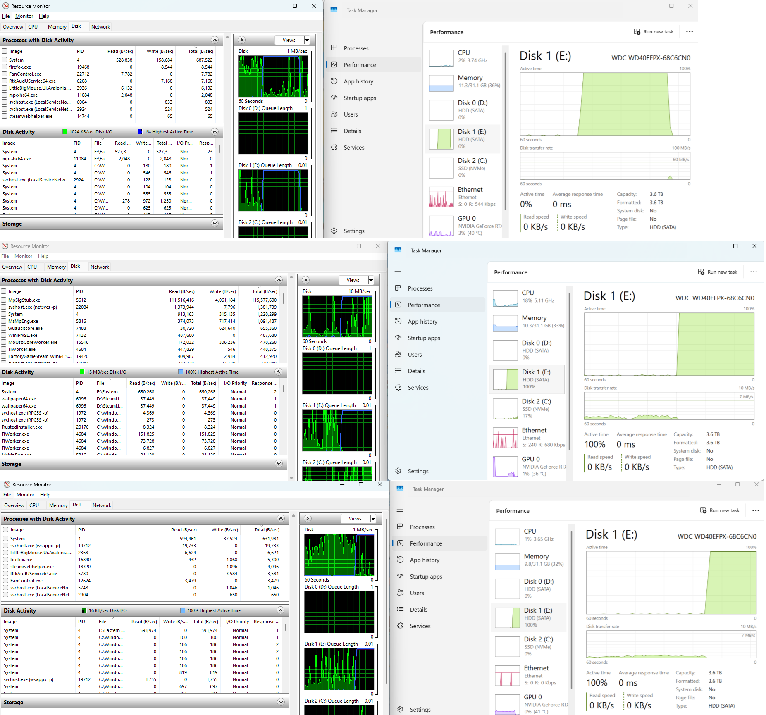This screenshot has height=715, width=766.
Task: Toggle the hamburger navigation menu in the top Task Manager
Action: [334, 31]
